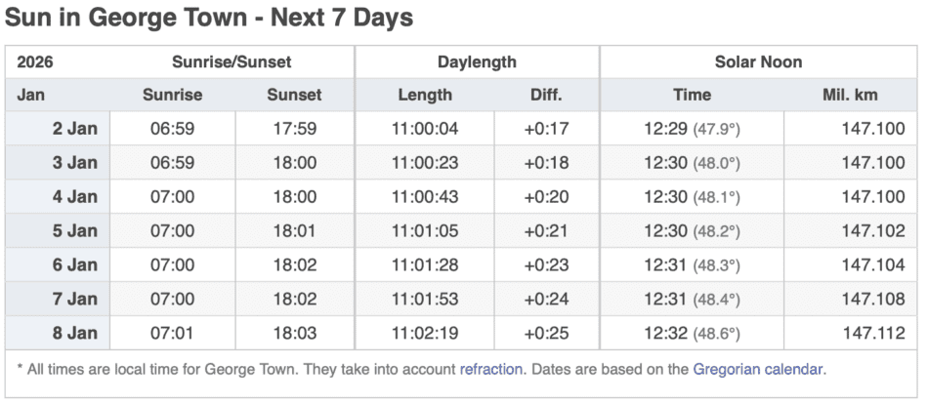928x404 pixels.
Task: Select the 3 Jan row date
Action: 75,163
